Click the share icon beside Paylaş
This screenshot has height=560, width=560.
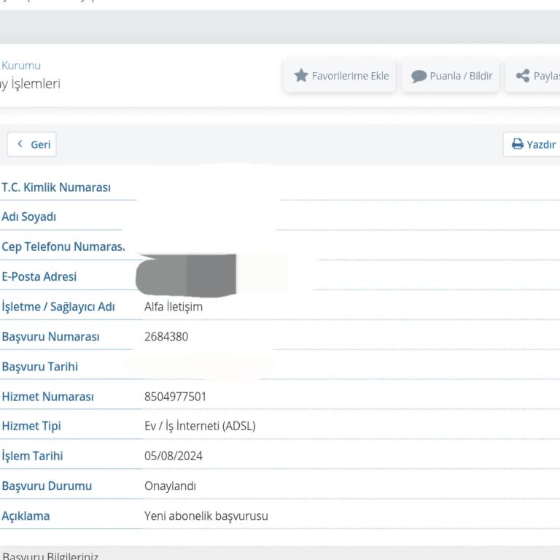tap(523, 75)
